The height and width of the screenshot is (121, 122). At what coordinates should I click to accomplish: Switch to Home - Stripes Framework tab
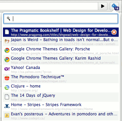[61, 106]
